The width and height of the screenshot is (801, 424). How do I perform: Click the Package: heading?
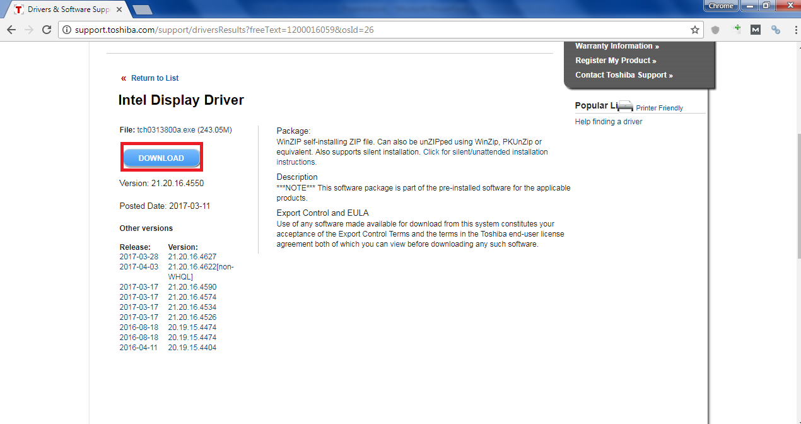[x=294, y=131]
